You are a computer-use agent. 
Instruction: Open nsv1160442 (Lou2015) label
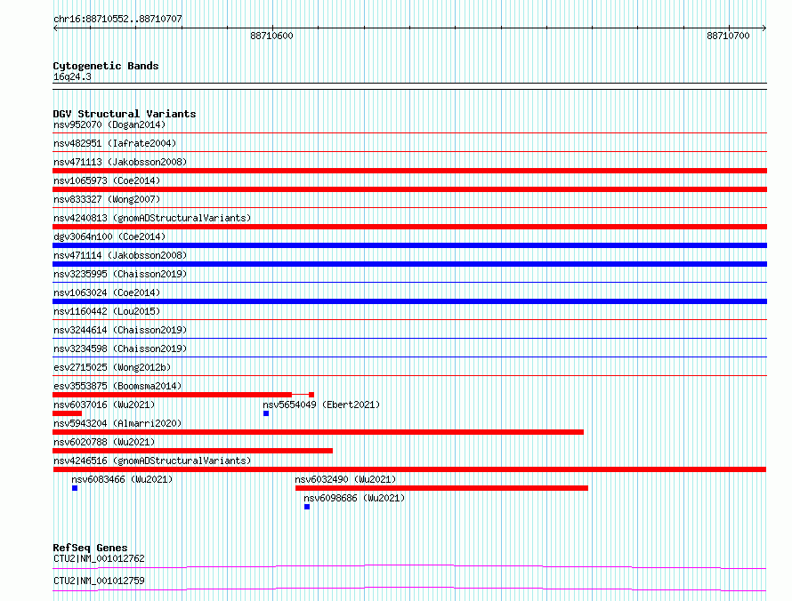[x=107, y=311]
